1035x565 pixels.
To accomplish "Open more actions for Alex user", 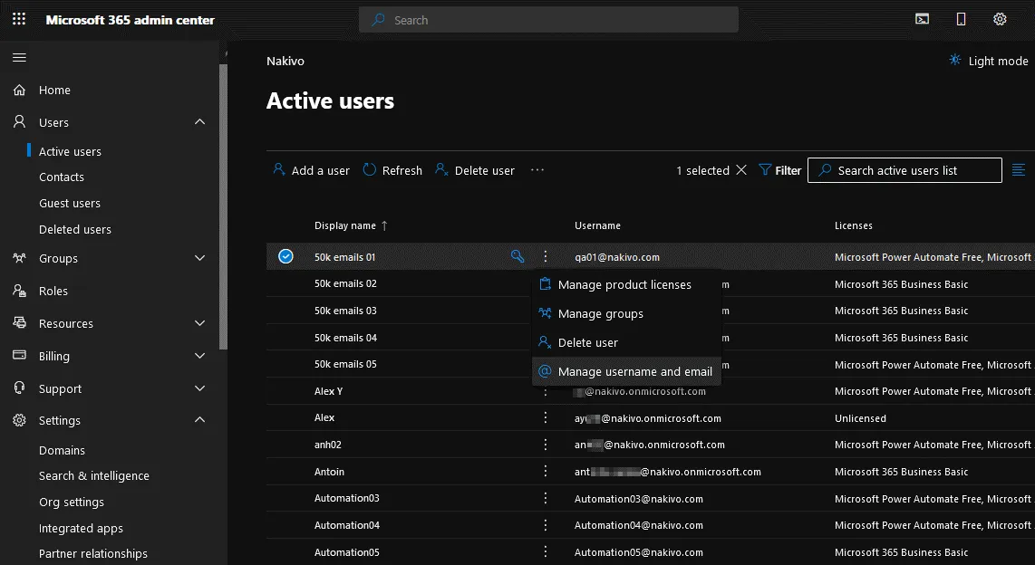I will pyautogui.click(x=546, y=418).
